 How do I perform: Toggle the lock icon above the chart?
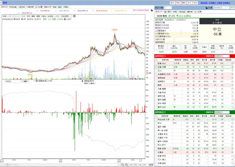(152, 10)
